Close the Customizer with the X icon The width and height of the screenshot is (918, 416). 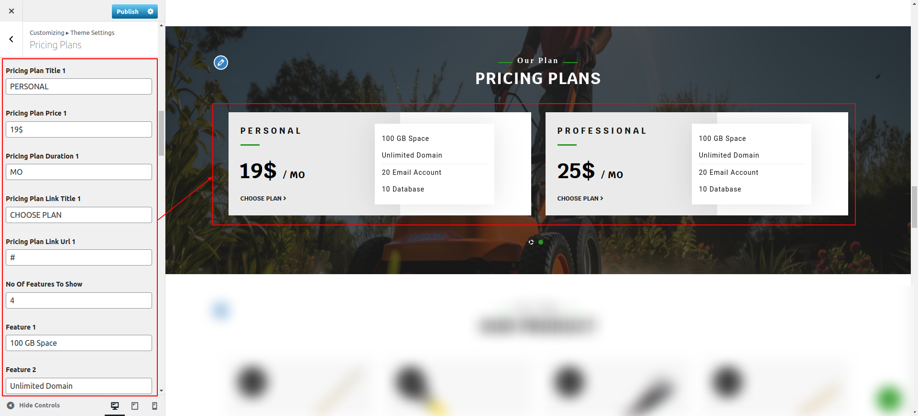(11, 11)
